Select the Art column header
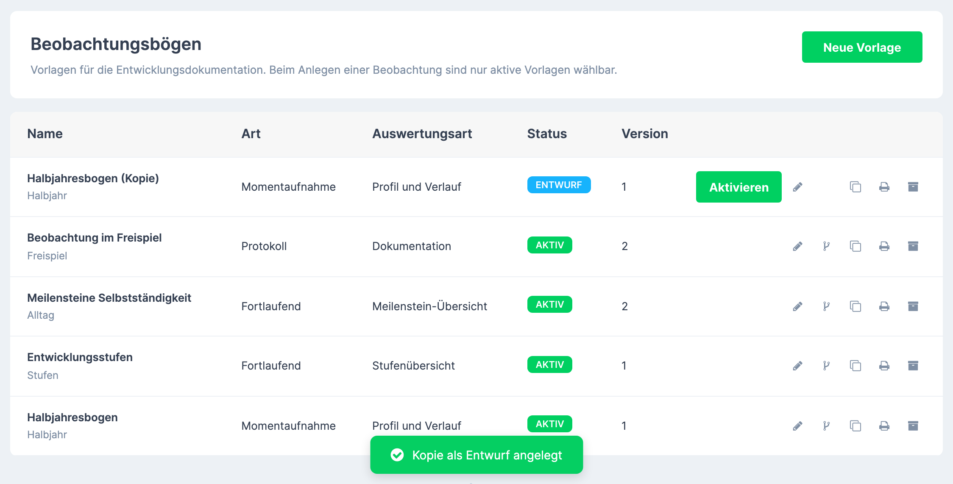The image size is (953, 484). point(251,134)
